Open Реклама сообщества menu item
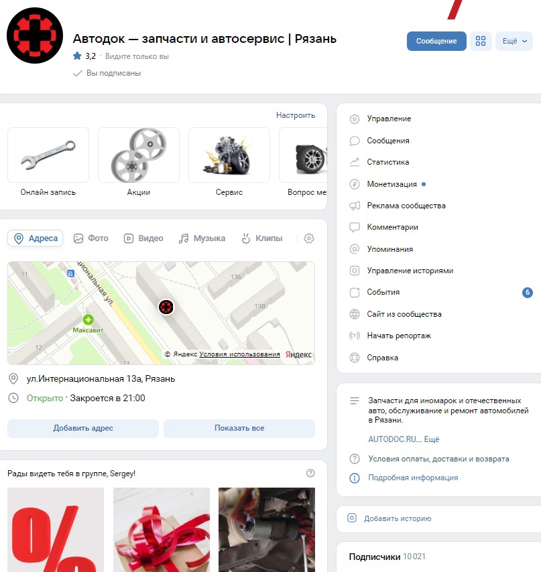This screenshot has height=572, width=541. pos(406,206)
